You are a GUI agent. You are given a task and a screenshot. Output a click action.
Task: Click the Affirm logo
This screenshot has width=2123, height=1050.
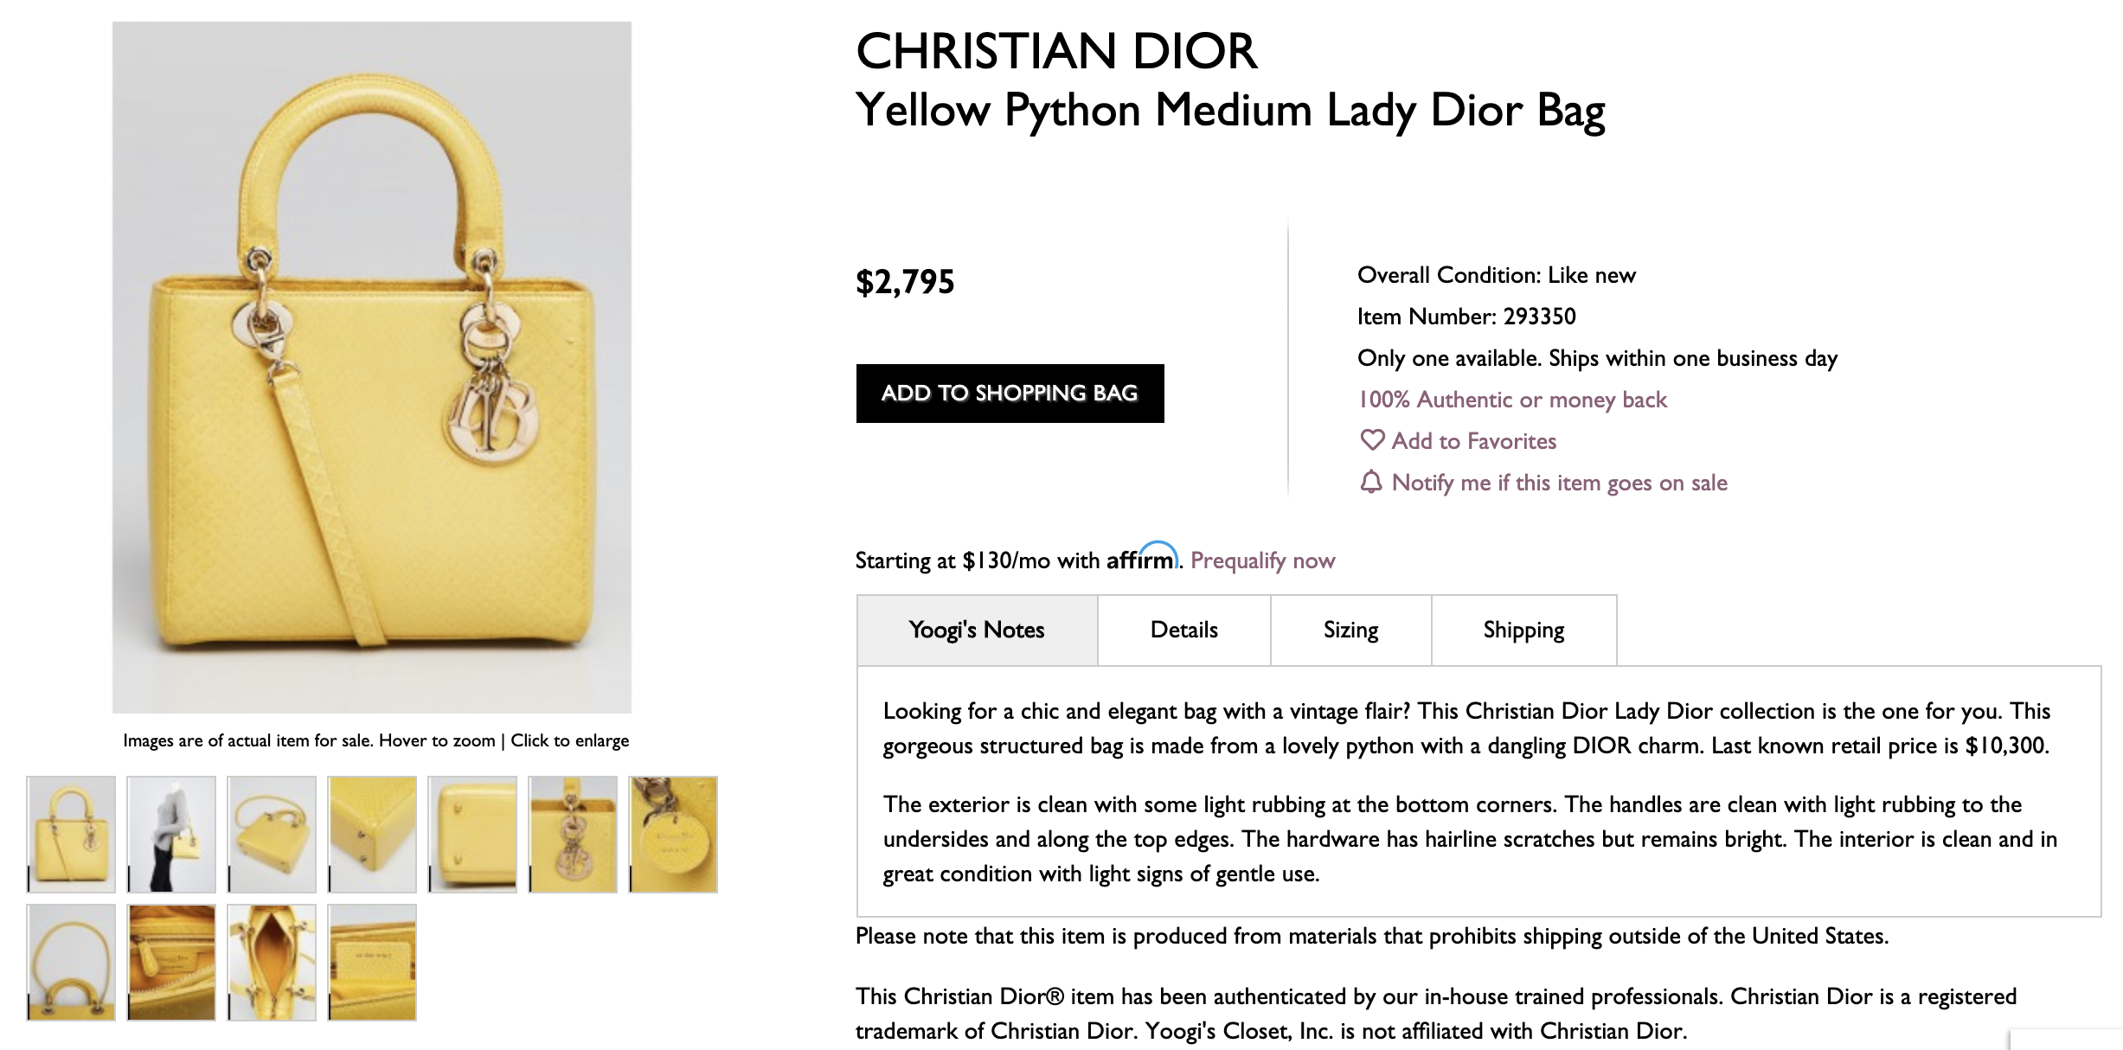click(x=1142, y=558)
